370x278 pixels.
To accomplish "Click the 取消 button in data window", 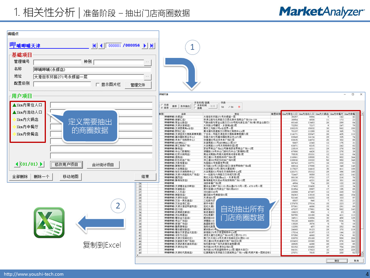I will tap(356, 261).
